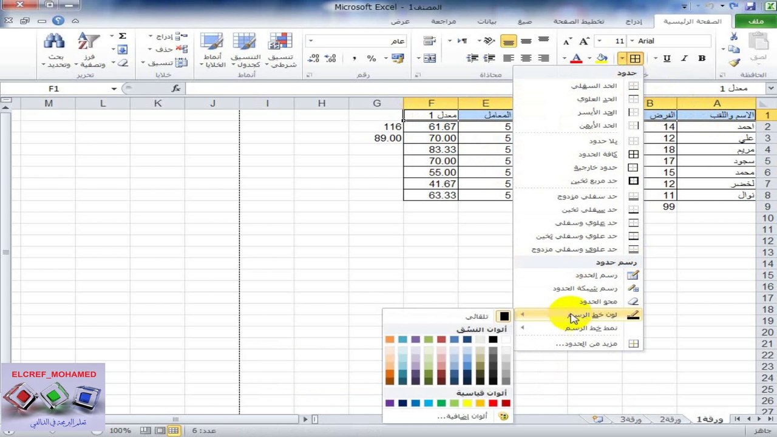Choose Bottom Border (الحد السفلي) from menu
The width and height of the screenshot is (777, 437).
tap(578, 86)
